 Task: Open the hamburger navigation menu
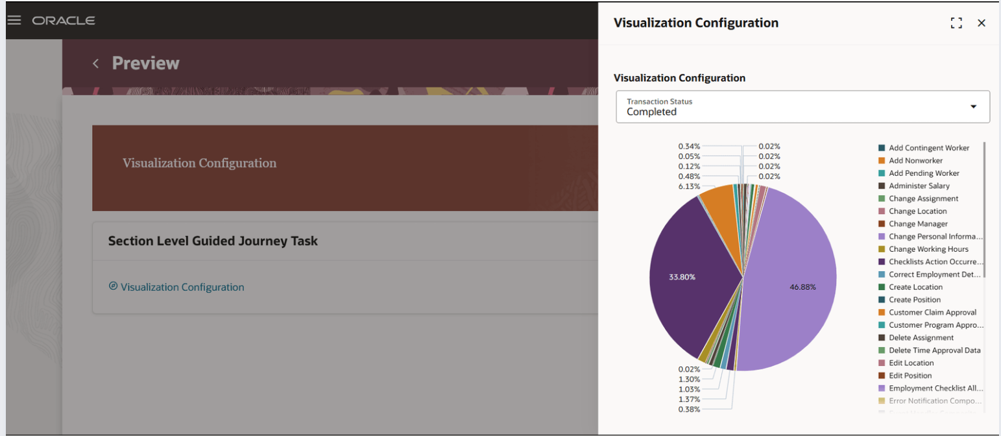14,20
